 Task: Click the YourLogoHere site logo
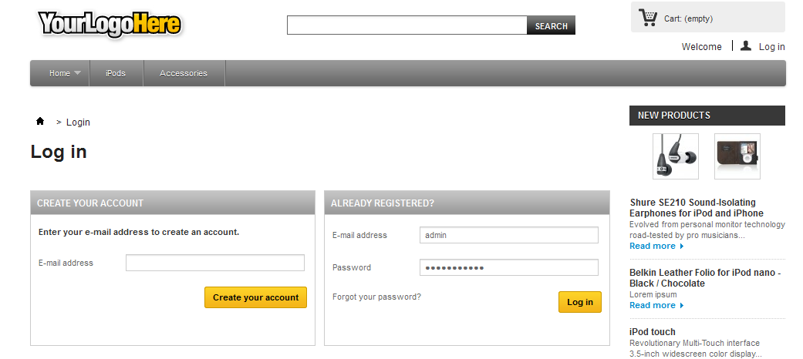pos(110,25)
